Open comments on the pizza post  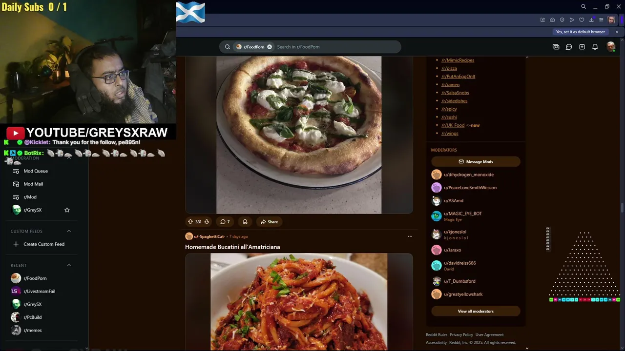(x=225, y=222)
